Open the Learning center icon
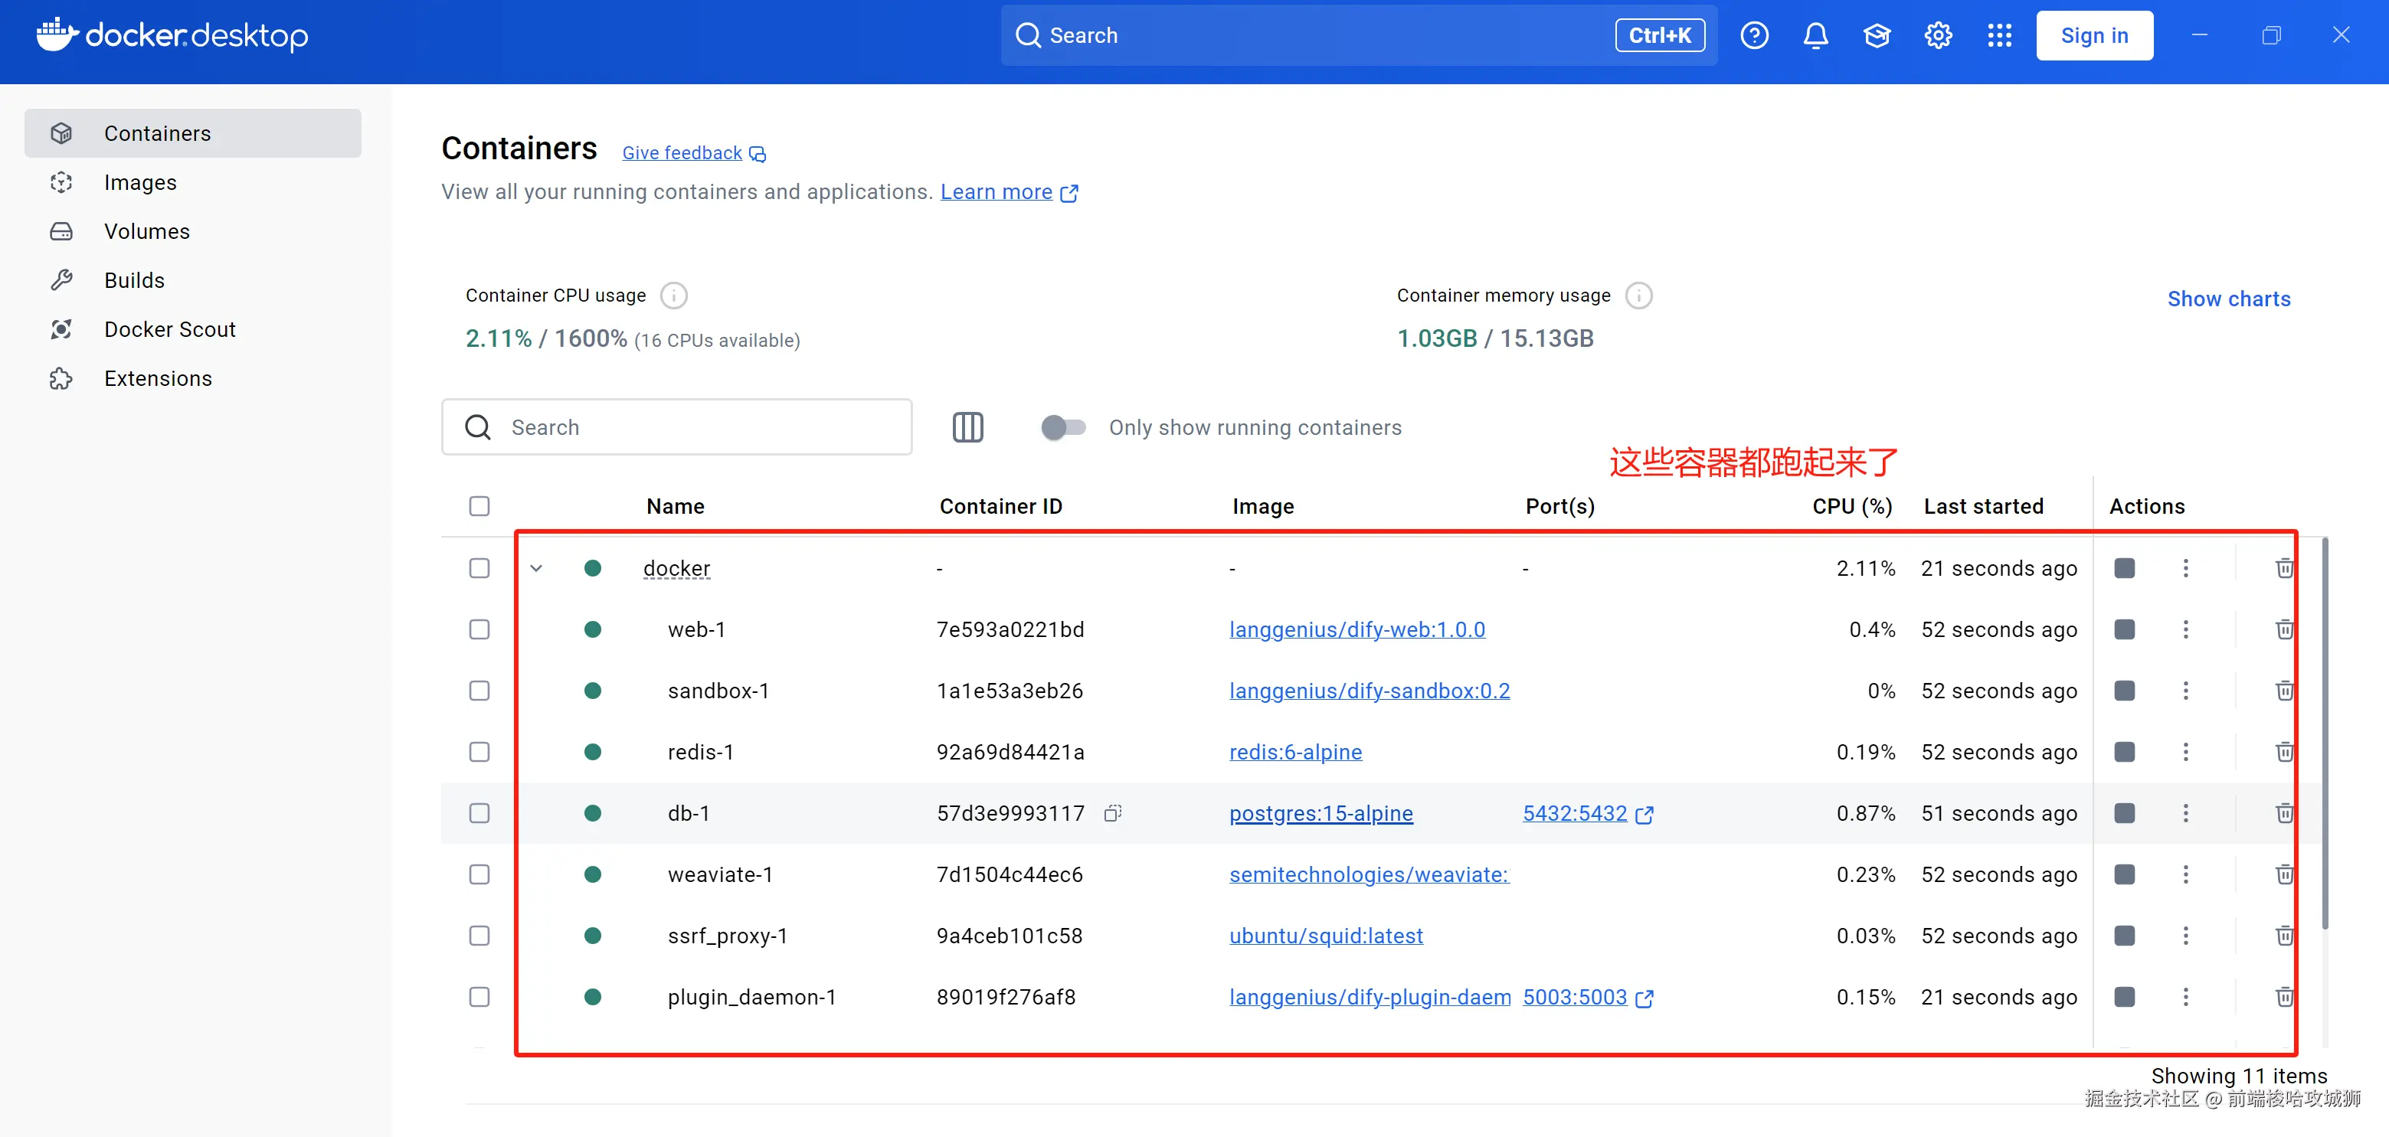2389x1137 pixels. coord(1876,35)
